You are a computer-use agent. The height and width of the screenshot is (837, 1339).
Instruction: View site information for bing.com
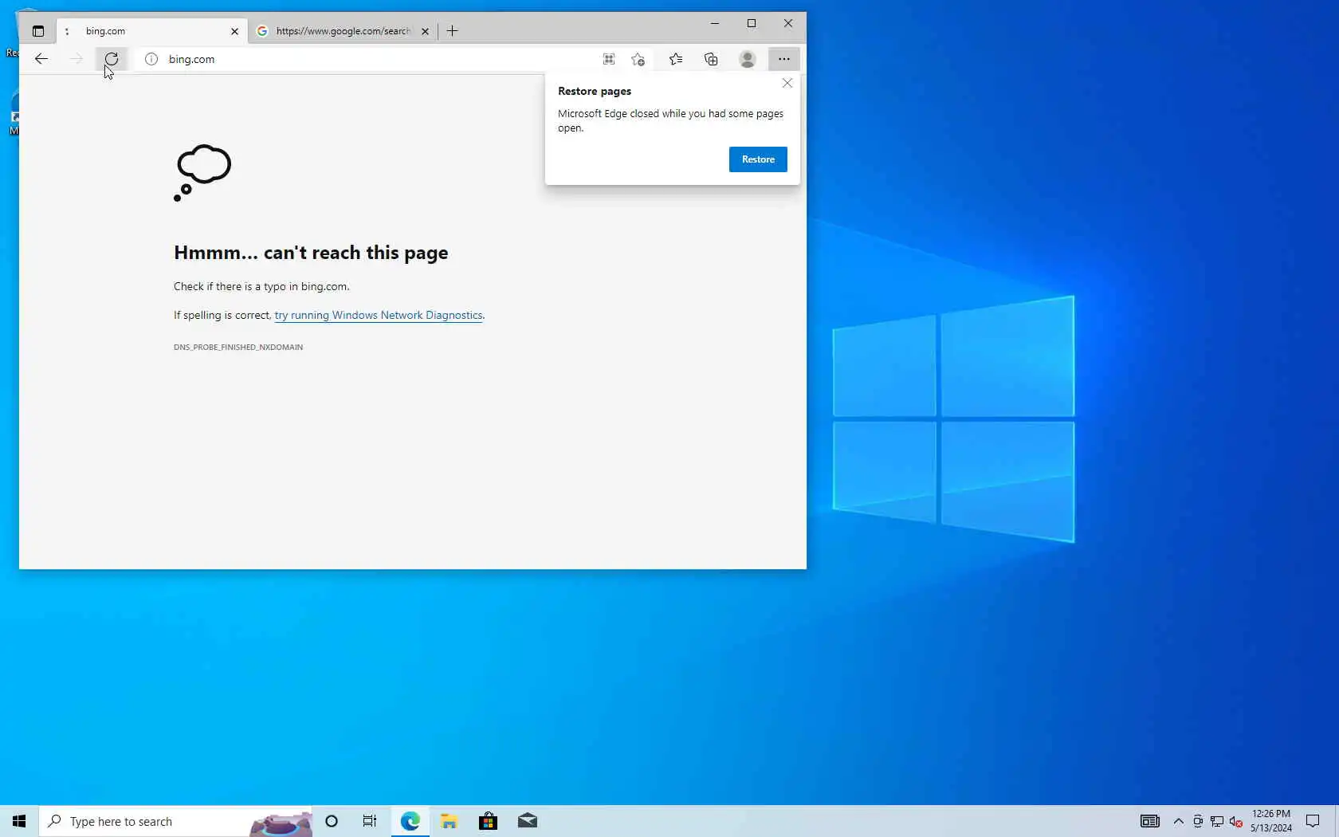[x=151, y=59]
